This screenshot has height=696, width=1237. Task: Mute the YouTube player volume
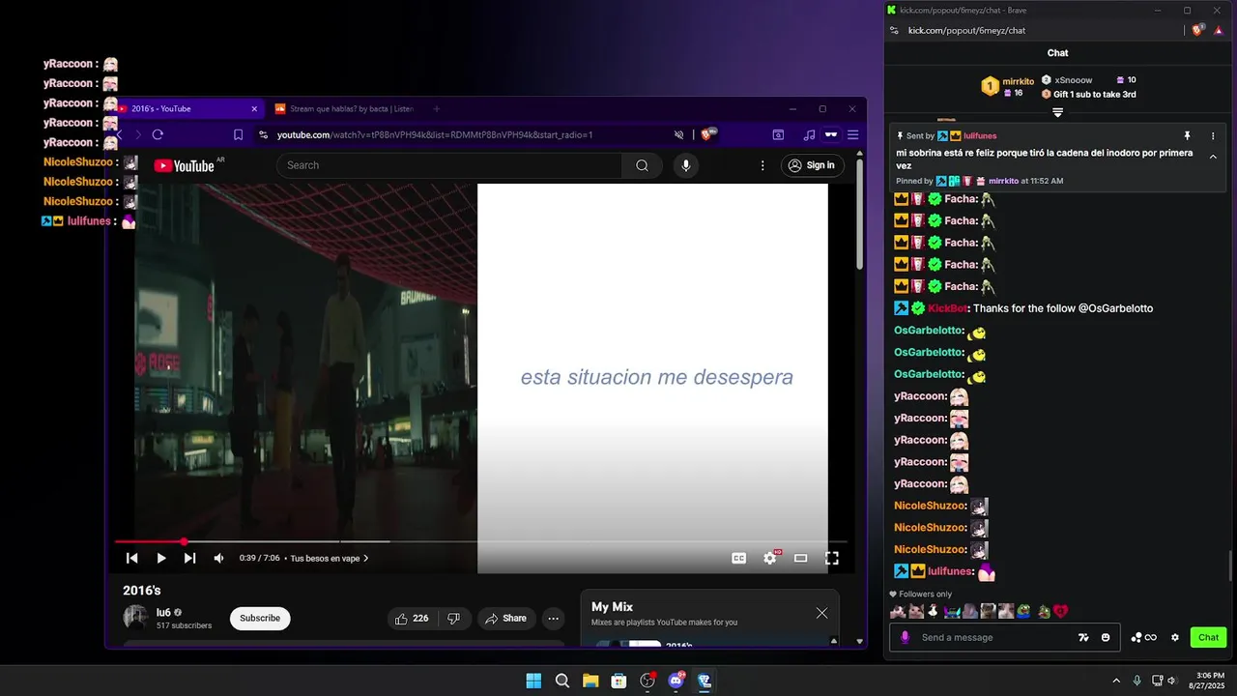click(218, 558)
